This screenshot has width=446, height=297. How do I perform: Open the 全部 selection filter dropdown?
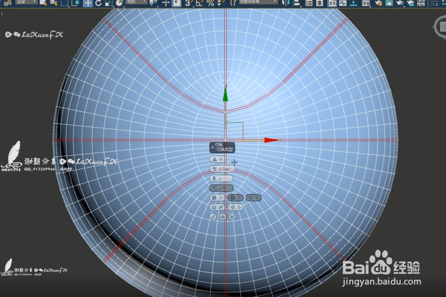tap(26, 2)
